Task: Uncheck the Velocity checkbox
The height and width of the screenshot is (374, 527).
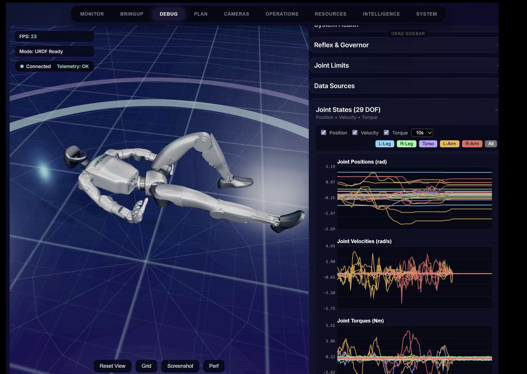Action: click(x=355, y=133)
